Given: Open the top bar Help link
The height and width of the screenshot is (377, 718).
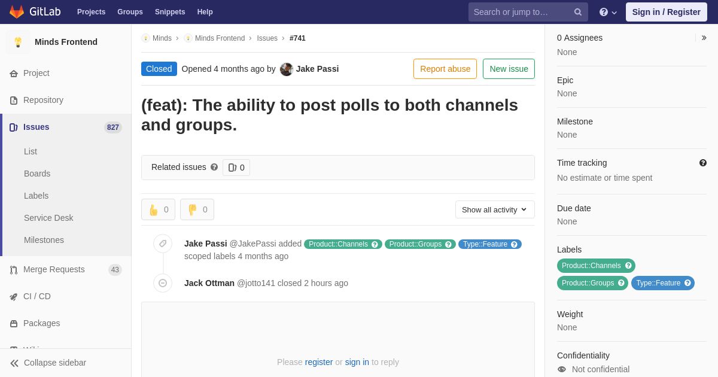Looking at the screenshot, I should click(205, 12).
